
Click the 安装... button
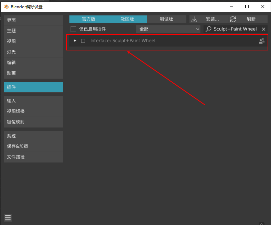click(x=209, y=19)
